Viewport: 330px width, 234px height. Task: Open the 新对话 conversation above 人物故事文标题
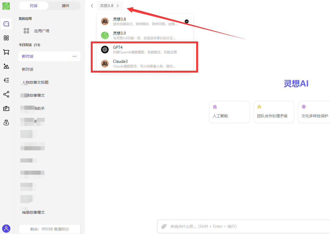pyautogui.click(x=50, y=69)
